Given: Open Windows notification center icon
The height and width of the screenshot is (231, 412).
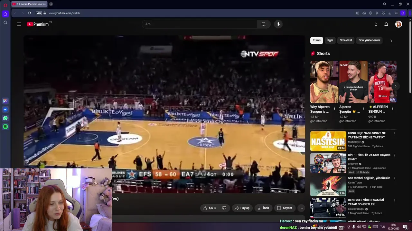Looking at the screenshot, I should click(405, 227).
